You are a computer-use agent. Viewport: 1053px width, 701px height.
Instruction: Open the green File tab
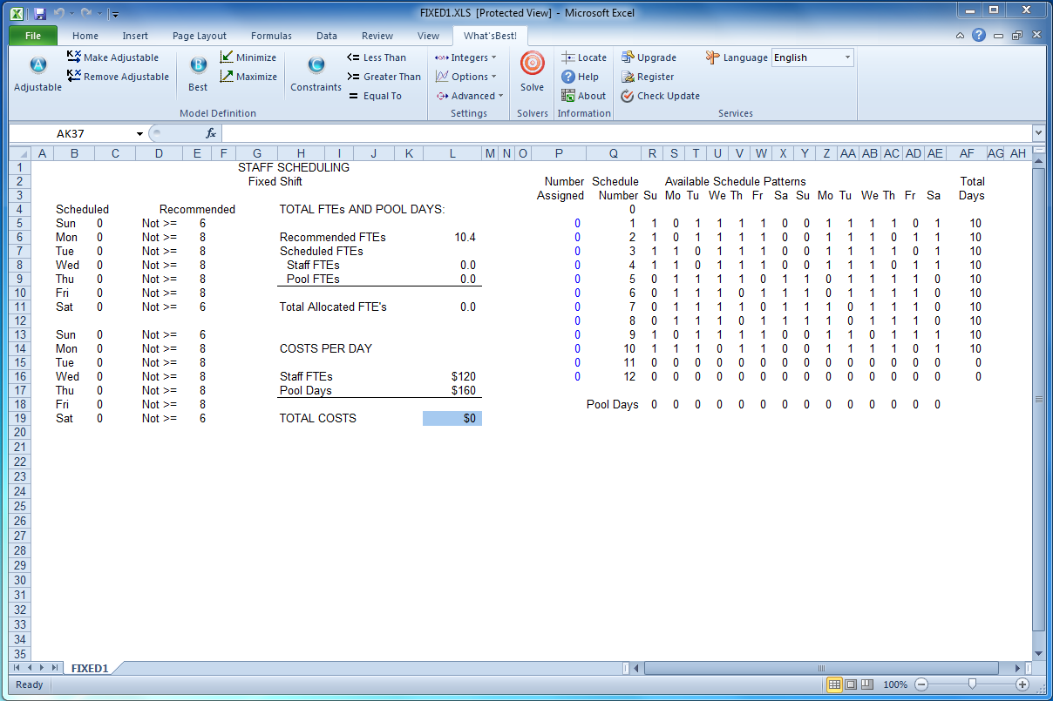33,36
